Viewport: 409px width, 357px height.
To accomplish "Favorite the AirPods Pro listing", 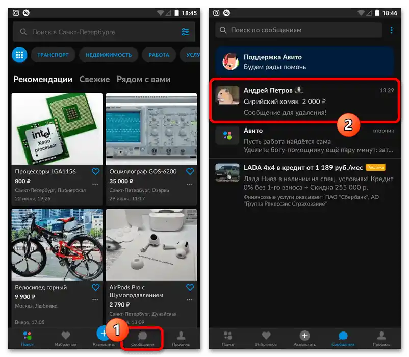I will [190, 287].
